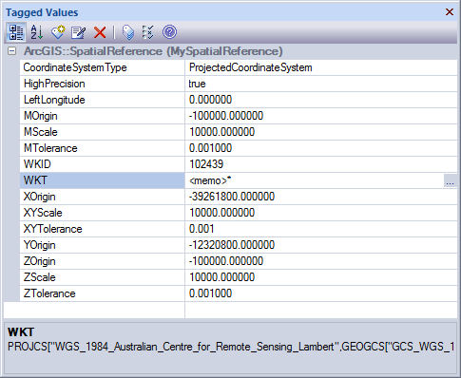Sort tagged values alphabetically

(37, 32)
